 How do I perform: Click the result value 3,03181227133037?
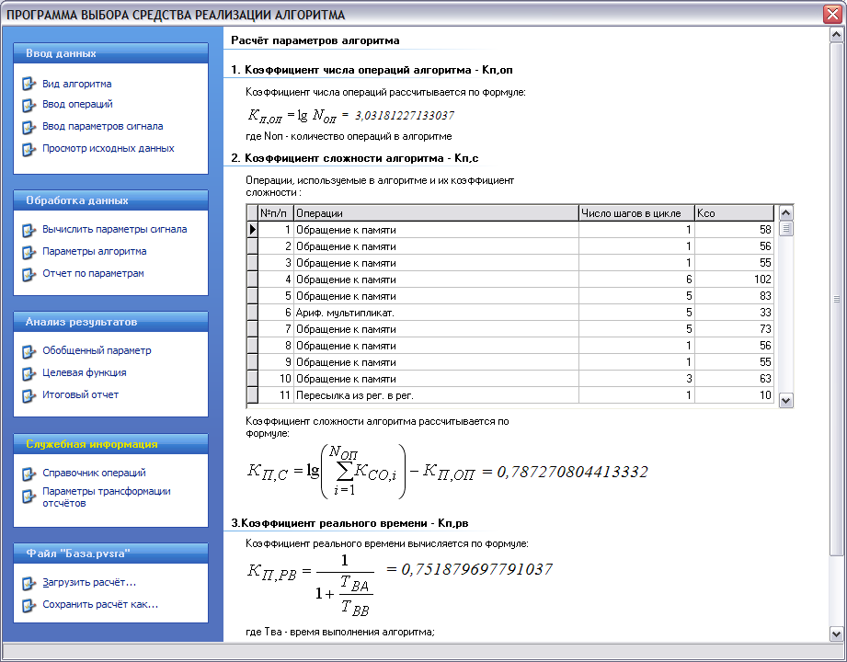click(405, 116)
